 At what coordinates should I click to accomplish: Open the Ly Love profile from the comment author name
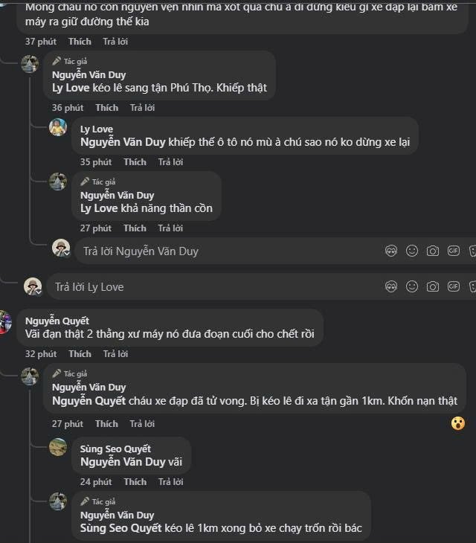click(x=97, y=129)
